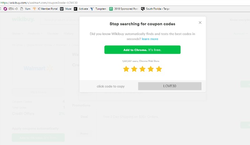The image size is (250, 145).
Task: Click the third gold rating star
Action: (142, 69)
